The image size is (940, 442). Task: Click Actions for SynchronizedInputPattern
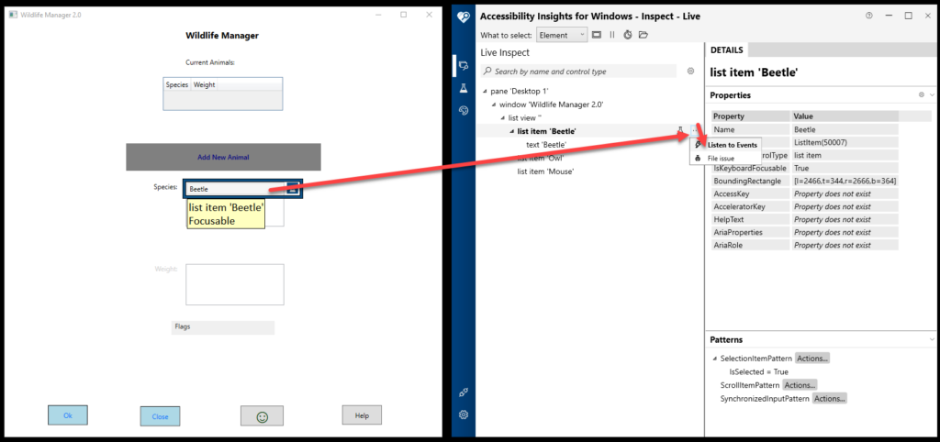tap(829, 398)
